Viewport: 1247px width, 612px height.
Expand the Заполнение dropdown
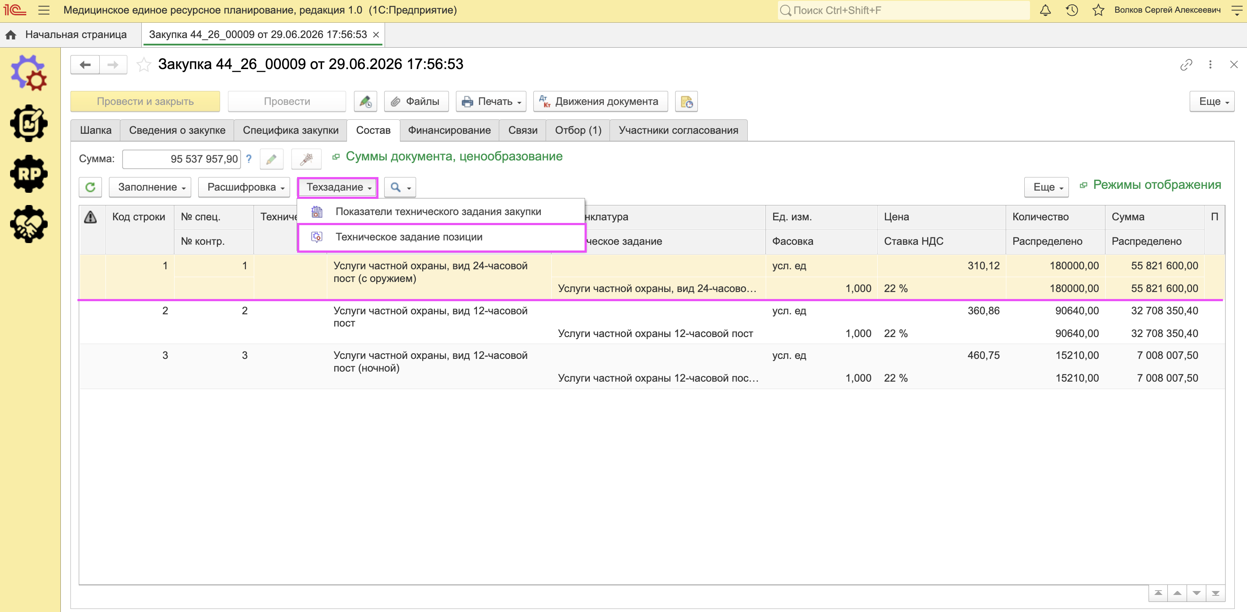coord(150,187)
